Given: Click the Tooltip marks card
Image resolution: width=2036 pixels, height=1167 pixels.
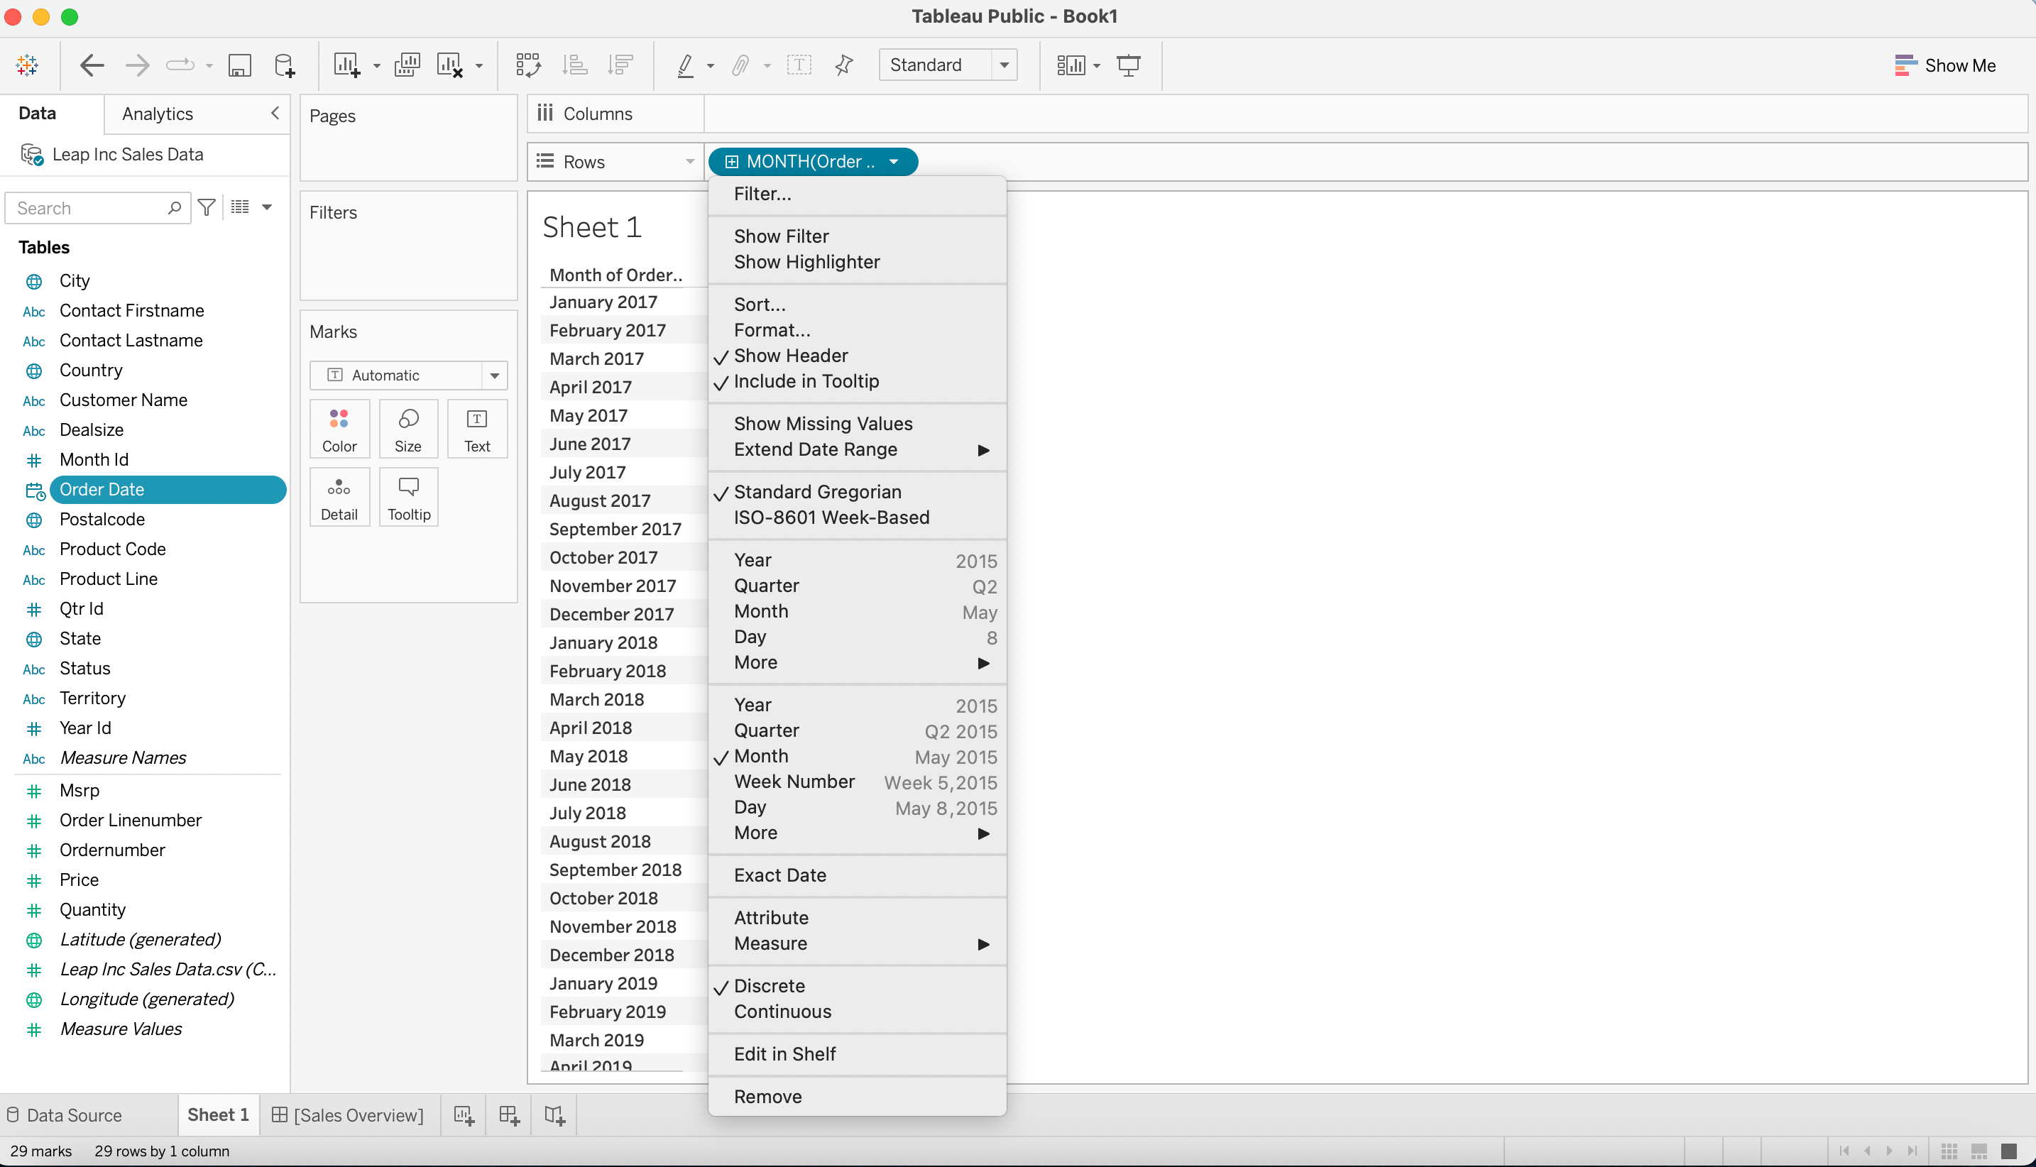Looking at the screenshot, I should coord(409,497).
